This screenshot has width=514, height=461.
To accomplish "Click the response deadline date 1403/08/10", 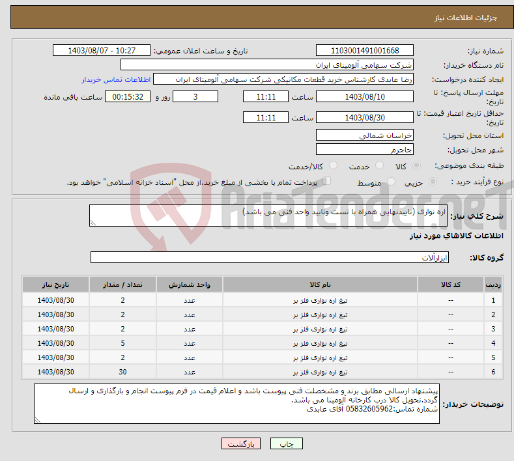I will (x=365, y=96).
